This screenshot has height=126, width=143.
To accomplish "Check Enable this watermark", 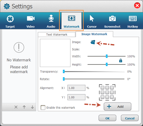I will click(43, 107).
